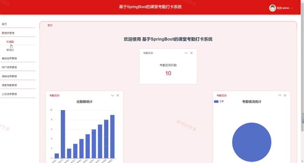304x163 pixels.
Task: Click the admin user avatar
Action: 272,8
